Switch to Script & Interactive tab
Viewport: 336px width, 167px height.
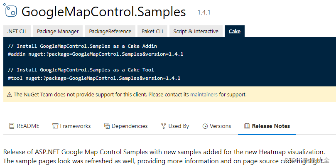[196, 31]
